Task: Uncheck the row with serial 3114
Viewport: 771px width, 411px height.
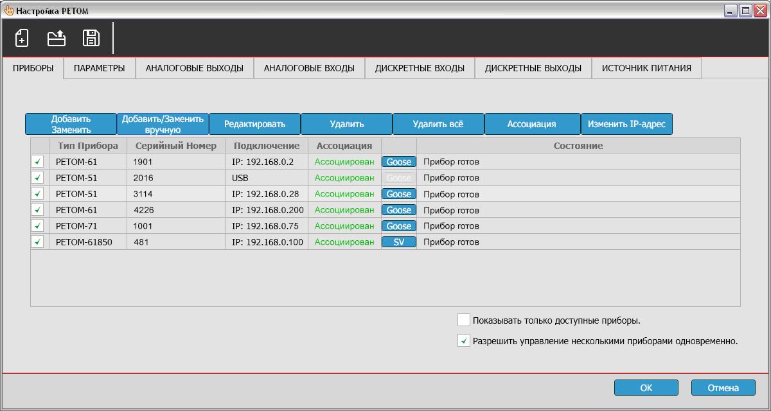Action: pyautogui.click(x=38, y=194)
